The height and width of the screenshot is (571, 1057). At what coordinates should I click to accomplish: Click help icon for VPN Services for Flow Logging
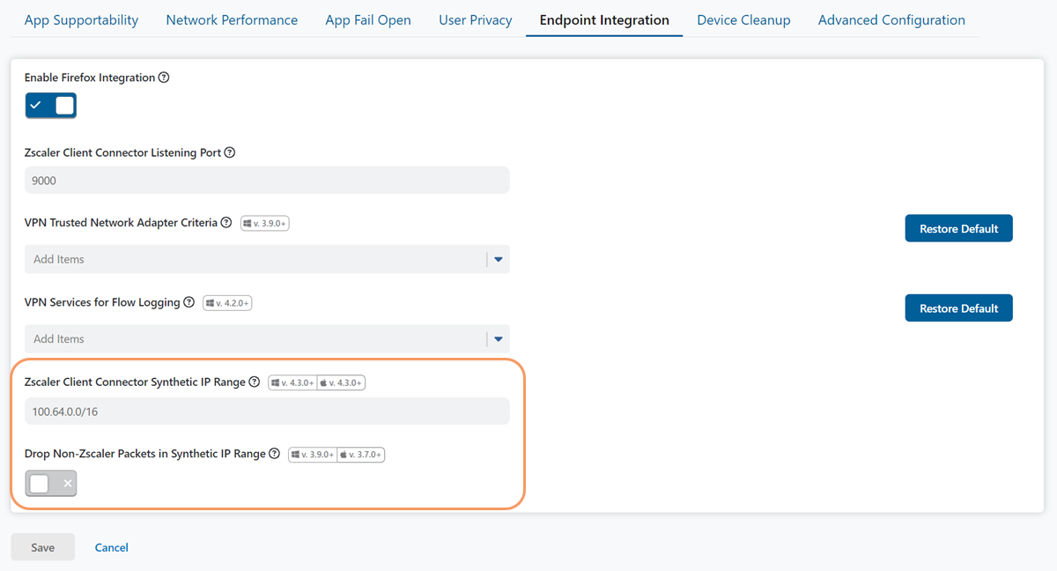[188, 302]
